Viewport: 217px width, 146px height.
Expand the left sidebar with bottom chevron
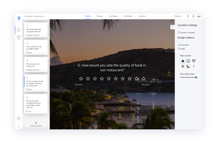(x=19, y=126)
